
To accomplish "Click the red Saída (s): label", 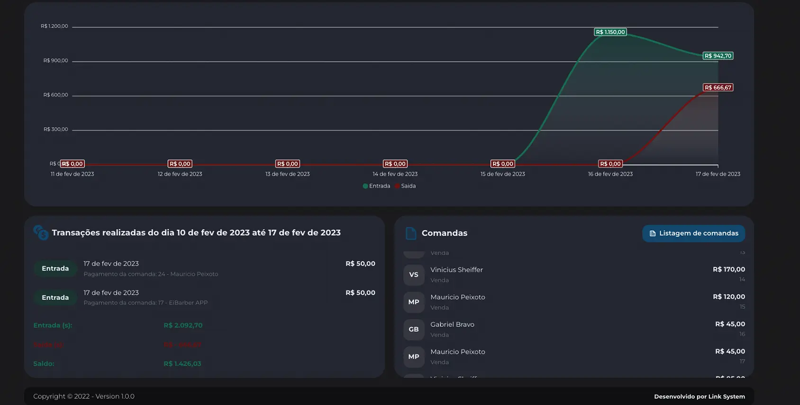I will [x=48, y=345].
